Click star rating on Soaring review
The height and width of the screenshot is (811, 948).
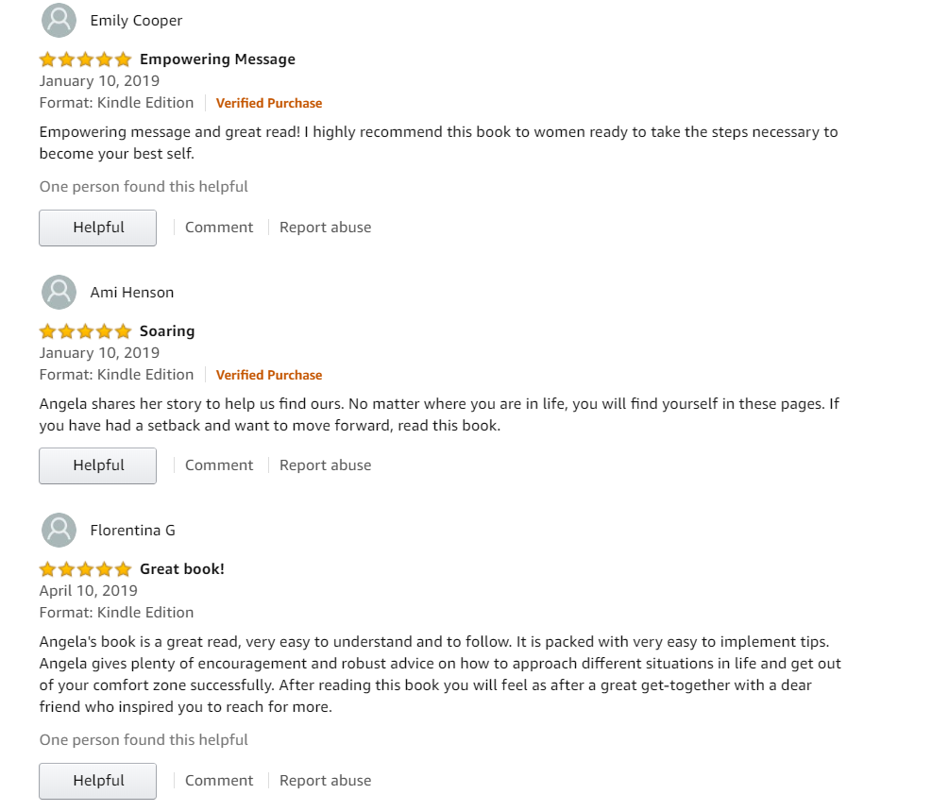(85, 331)
